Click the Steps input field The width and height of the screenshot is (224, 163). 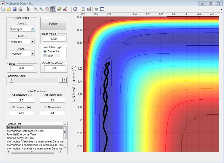tap(22, 68)
